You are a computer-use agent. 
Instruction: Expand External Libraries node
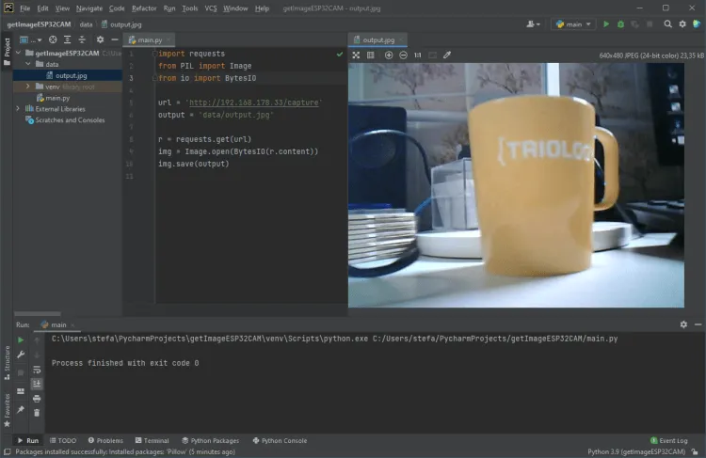pyautogui.click(x=18, y=108)
